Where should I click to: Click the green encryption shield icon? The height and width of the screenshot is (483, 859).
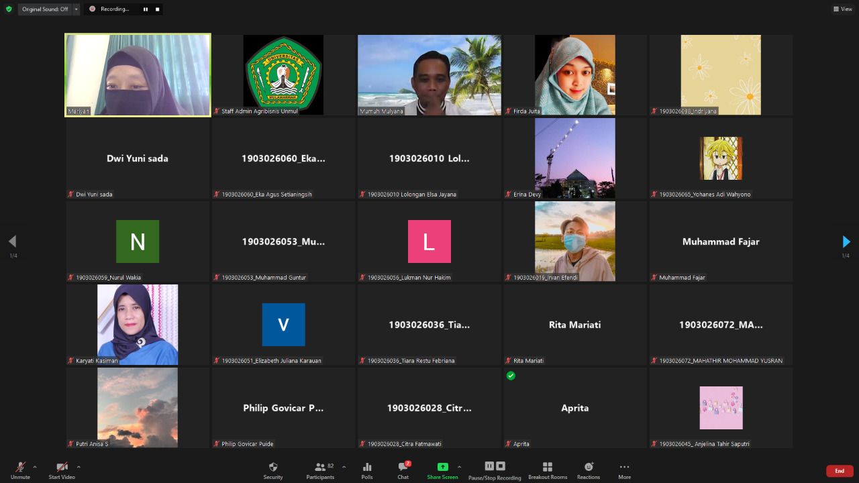point(9,9)
